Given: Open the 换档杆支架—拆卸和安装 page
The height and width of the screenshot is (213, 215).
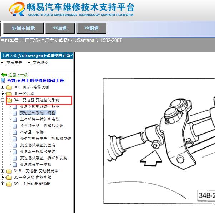Looking at the screenshot, I should click(x=41, y=126).
